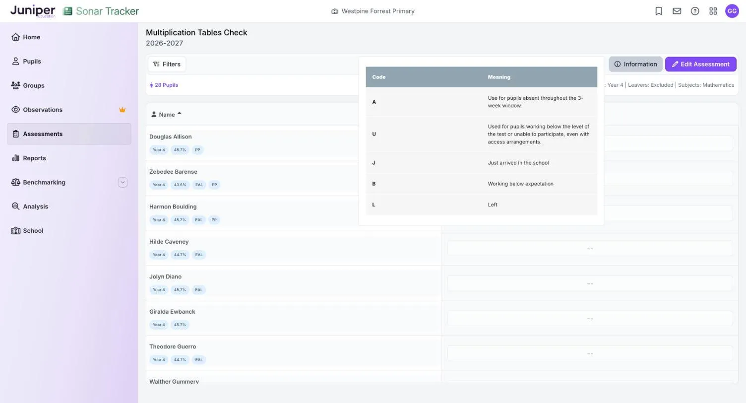Image resolution: width=746 pixels, height=403 pixels.
Task: Open the School sidebar item
Action: (69, 231)
